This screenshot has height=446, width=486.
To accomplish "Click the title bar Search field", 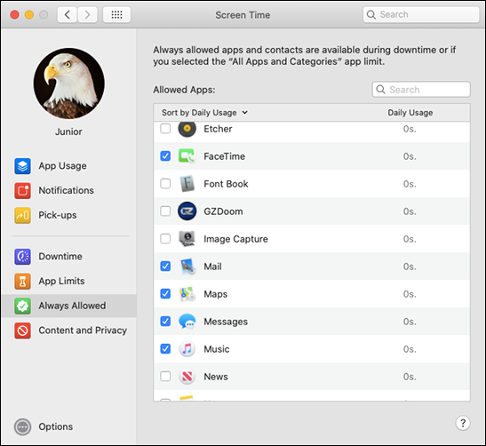I will (x=421, y=14).
